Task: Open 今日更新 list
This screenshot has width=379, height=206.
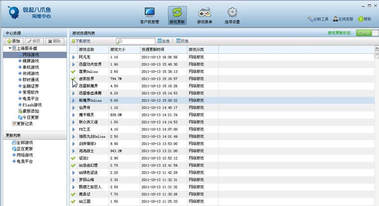Action: coord(31,118)
